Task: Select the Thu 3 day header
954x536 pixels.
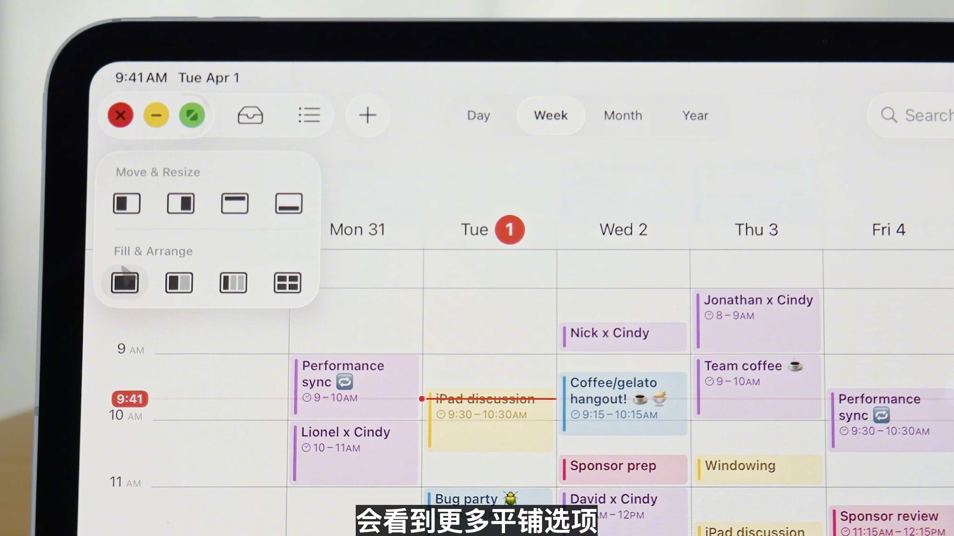Action: click(756, 229)
